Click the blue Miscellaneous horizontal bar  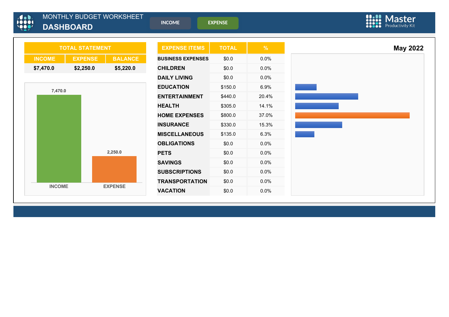(x=304, y=134)
